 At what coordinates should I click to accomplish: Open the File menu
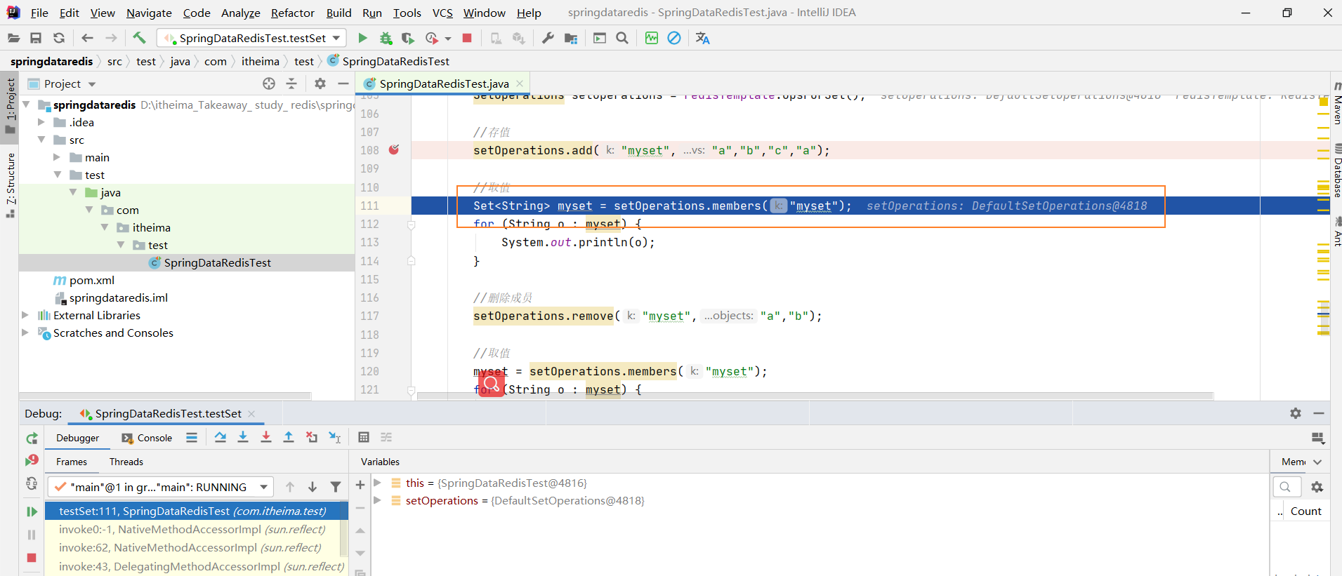click(x=39, y=13)
